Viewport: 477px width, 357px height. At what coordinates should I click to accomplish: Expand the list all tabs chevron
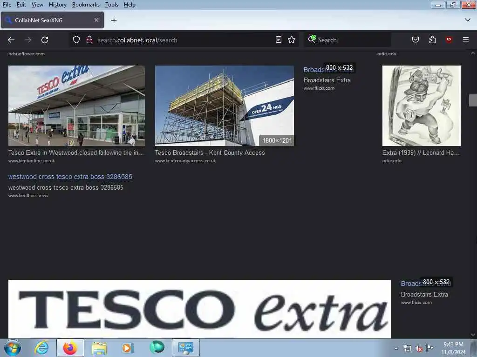pyautogui.click(x=468, y=20)
